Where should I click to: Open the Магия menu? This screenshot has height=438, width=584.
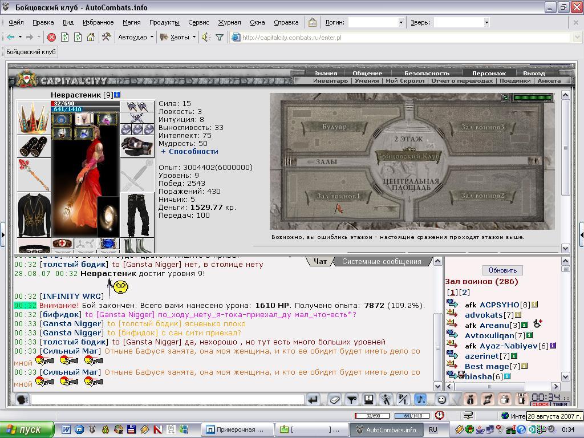132,22
